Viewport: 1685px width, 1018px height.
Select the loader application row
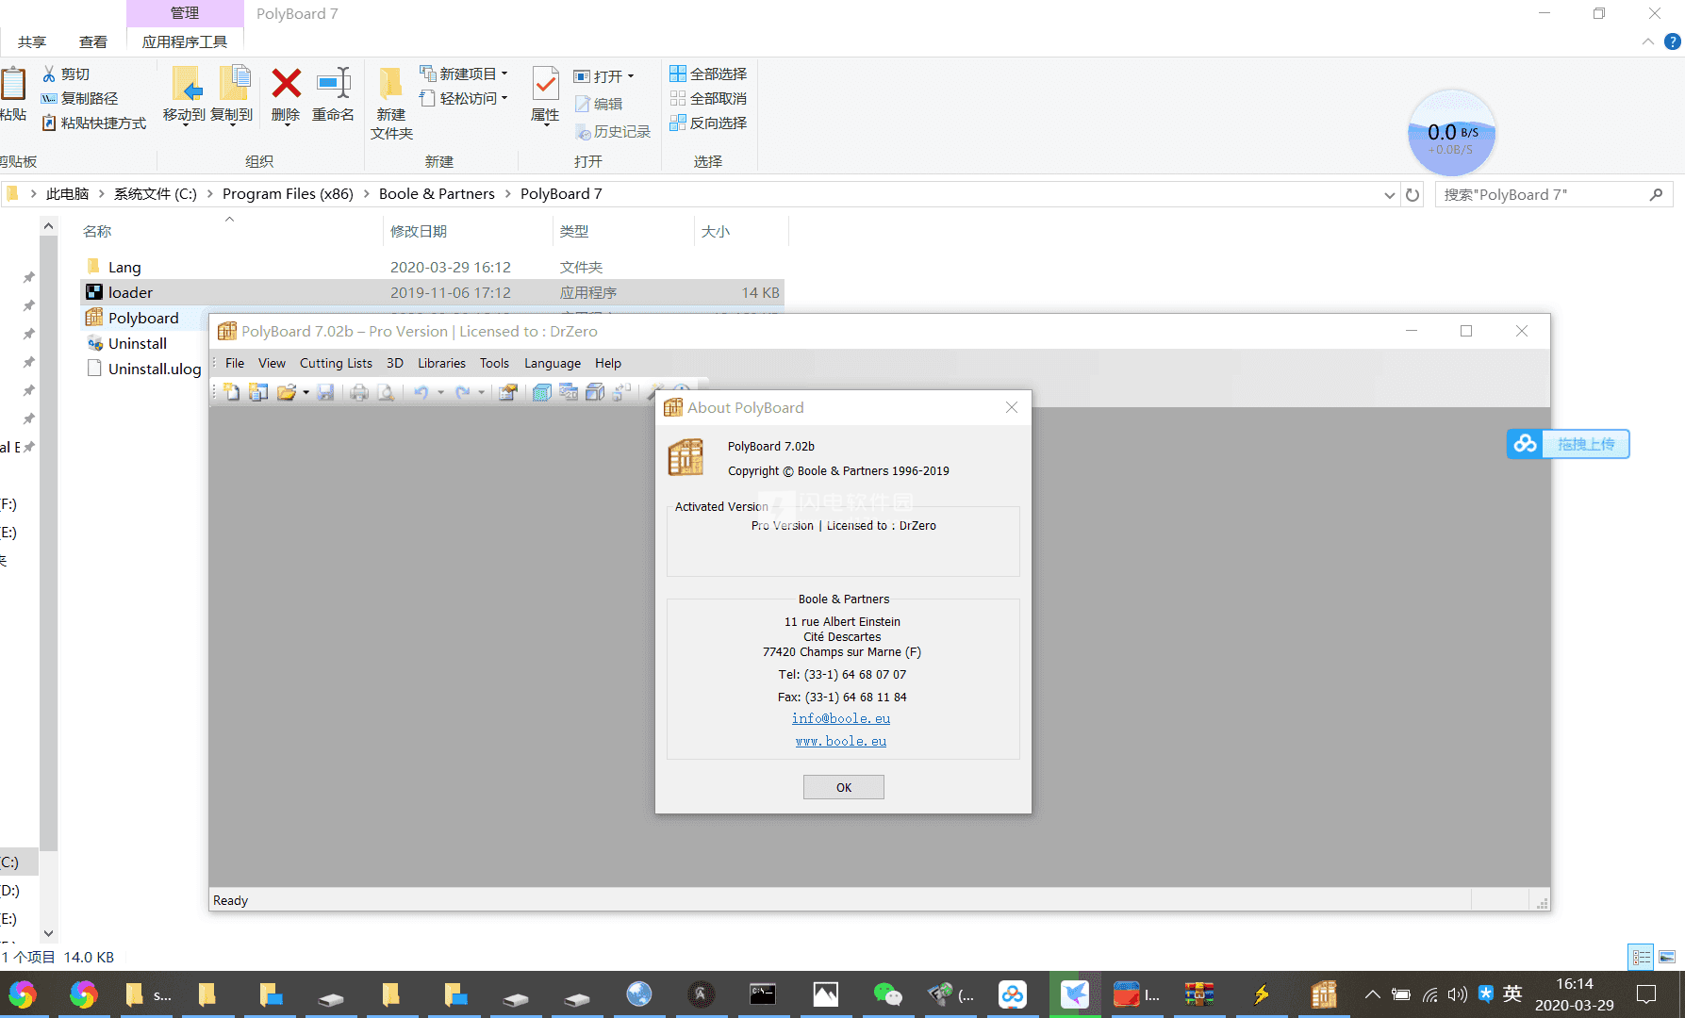pyautogui.click(x=432, y=292)
